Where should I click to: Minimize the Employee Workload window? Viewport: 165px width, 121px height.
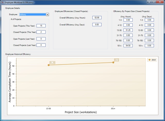click(x=149, y=2)
